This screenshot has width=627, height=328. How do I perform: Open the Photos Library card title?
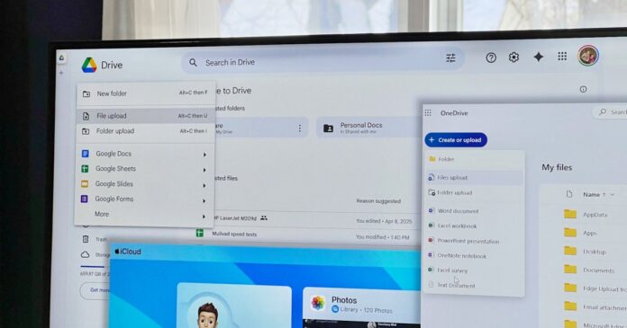(x=344, y=300)
